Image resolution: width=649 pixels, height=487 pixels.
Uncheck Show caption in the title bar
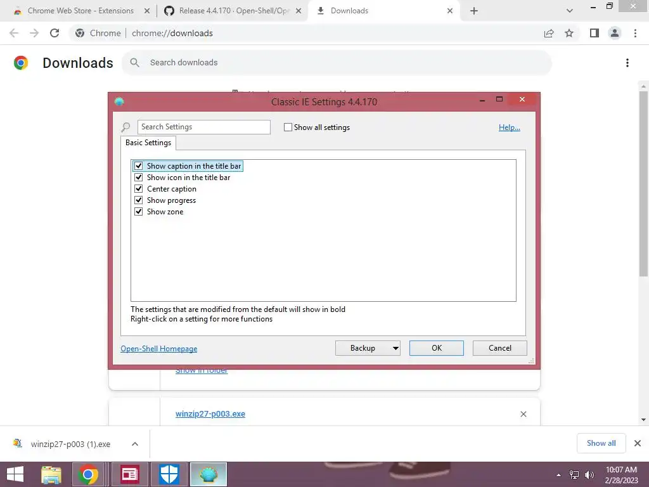click(x=139, y=166)
